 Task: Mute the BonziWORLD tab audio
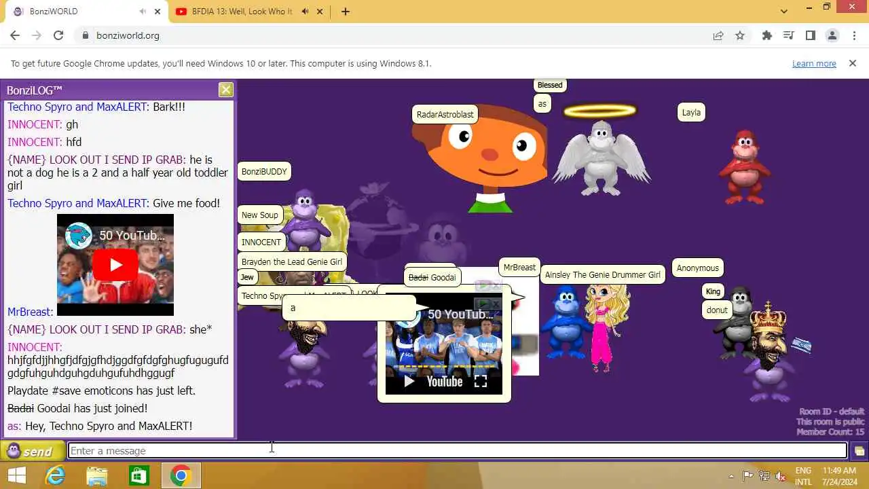[143, 12]
